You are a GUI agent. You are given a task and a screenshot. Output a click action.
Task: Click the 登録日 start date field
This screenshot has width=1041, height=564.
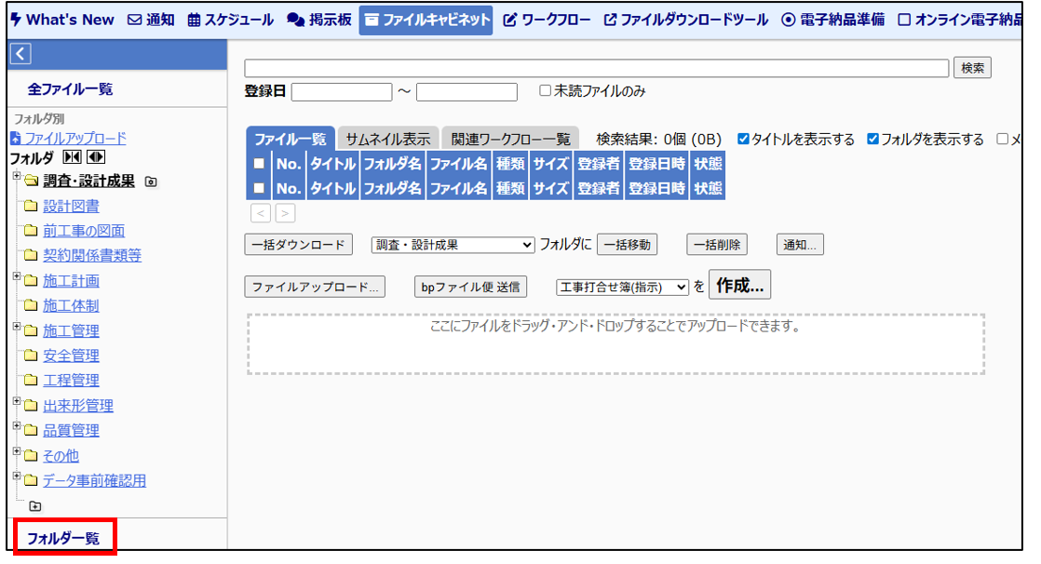tap(342, 92)
